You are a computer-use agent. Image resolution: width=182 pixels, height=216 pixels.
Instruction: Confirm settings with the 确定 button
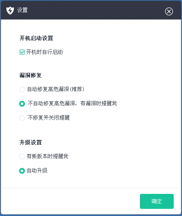(157, 201)
